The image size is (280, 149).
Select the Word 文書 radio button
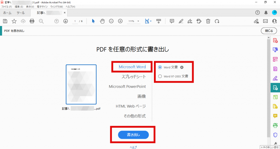pyautogui.click(x=160, y=67)
